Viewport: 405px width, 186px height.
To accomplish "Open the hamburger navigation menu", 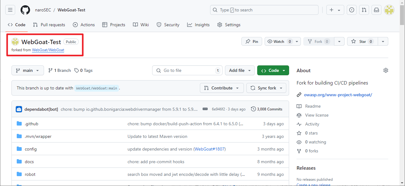I will (10, 10).
